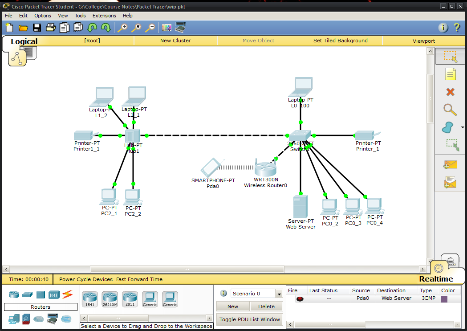
Task: Click the workspace horizontal scrollbar thumb
Action: click(187, 270)
